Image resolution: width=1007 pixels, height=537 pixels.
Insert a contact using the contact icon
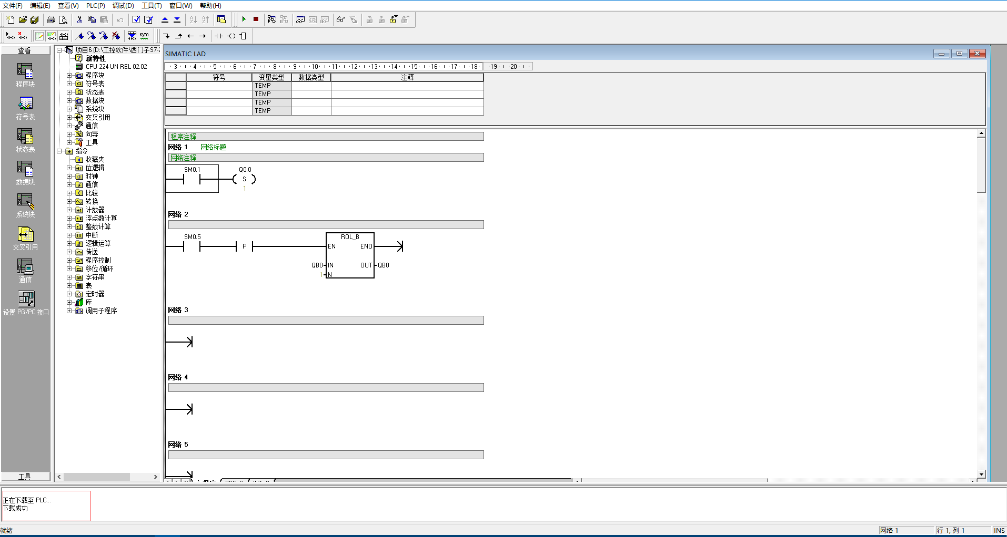219,36
